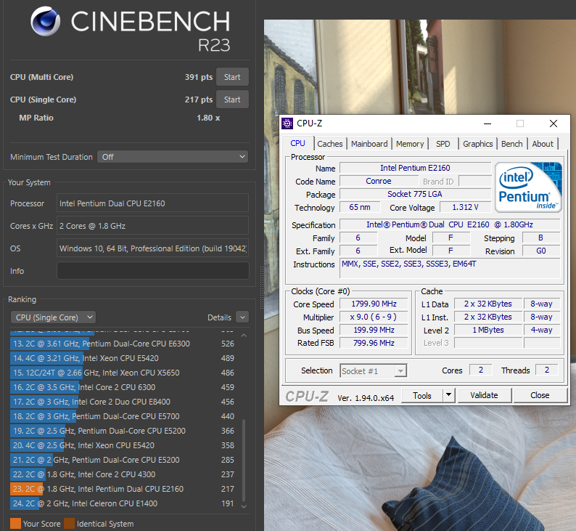Click the Specification field in CPU-Z
This screenshot has height=531, width=576.
pos(450,224)
